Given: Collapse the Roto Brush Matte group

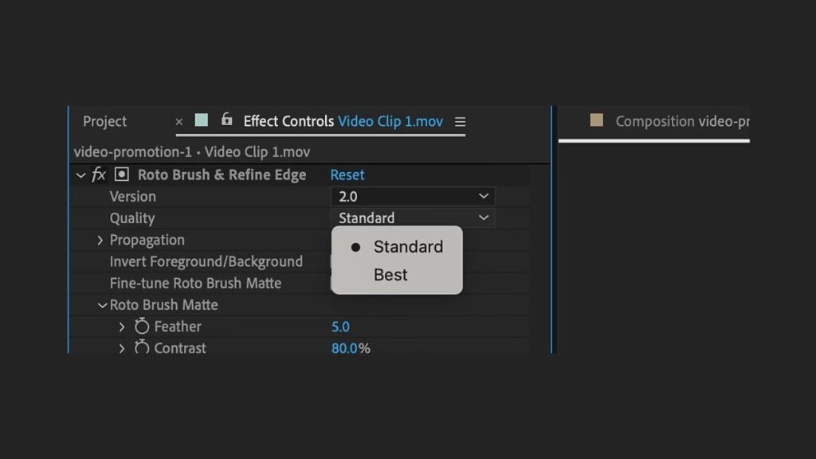Looking at the screenshot, I should (x=103, y=305).
